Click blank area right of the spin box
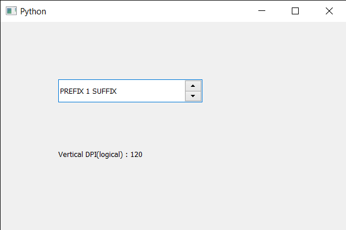This screenshot has width=346, height=230. (x=273, y=91)
